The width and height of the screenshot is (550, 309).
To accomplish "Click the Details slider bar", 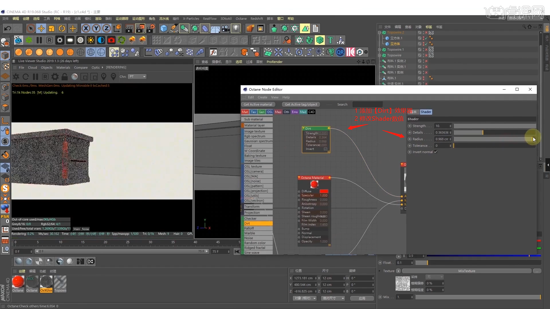I will pyautogui.click(x=494, y=132).
